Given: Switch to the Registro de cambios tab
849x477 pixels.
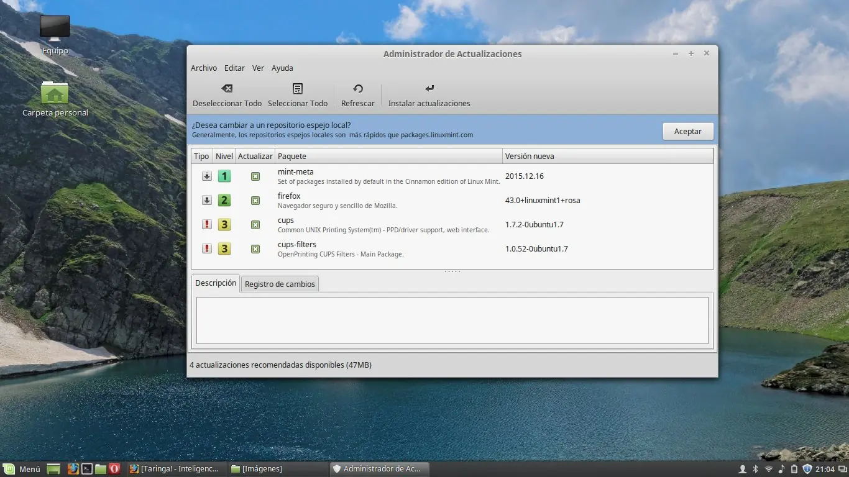Looking at the screenshot, I should pyautogui.click(x=279, y=283).
